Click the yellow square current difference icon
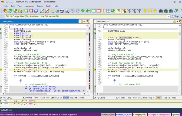The image size is (182, 116). pos(150,11)
